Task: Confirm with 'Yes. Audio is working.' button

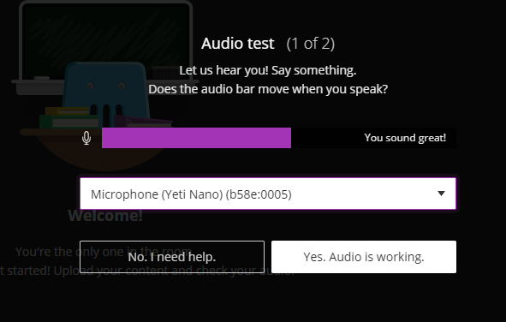Action: [x=364, y=257]
